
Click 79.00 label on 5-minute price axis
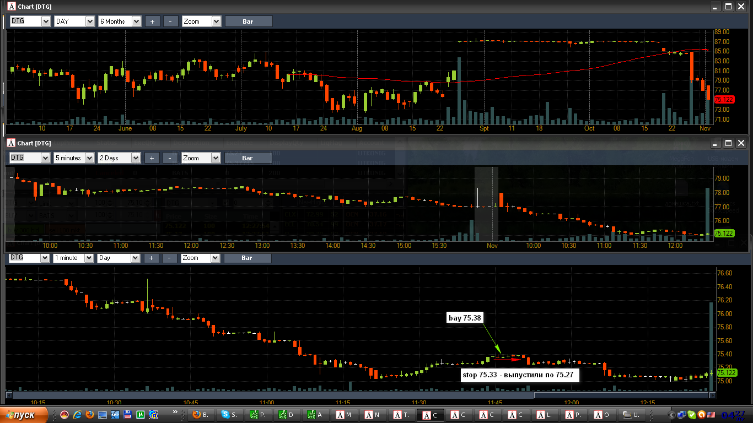click(x=722, y=178)
